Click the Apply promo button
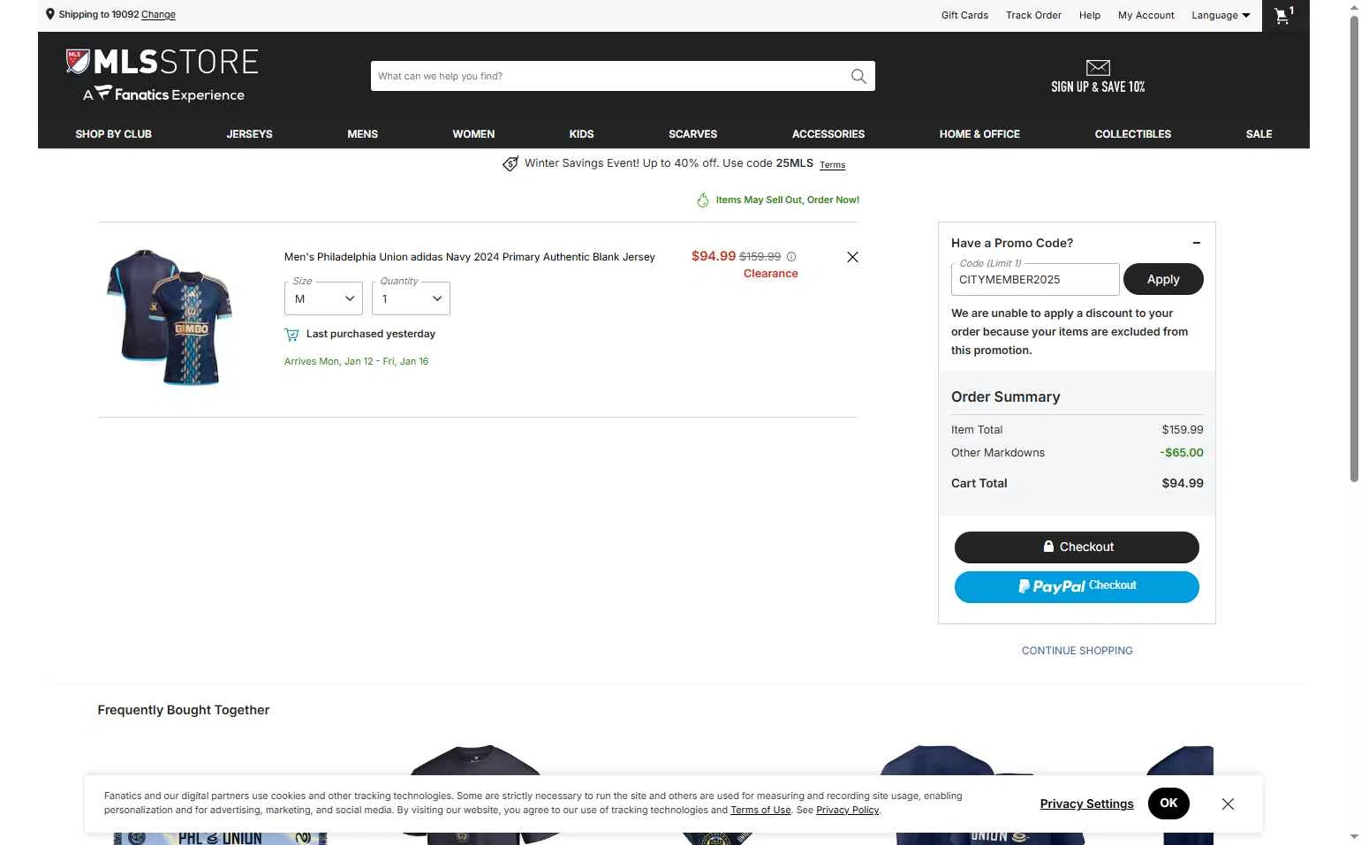 pyautogui.click(x=1163, y=279)
